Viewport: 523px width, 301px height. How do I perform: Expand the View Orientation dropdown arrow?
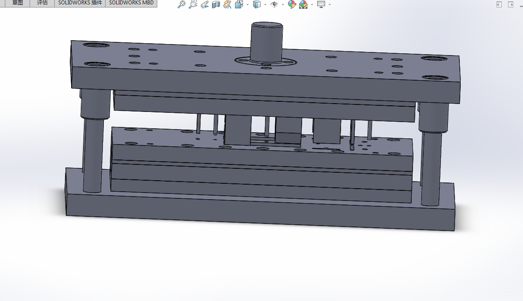(x=247, y=5)
